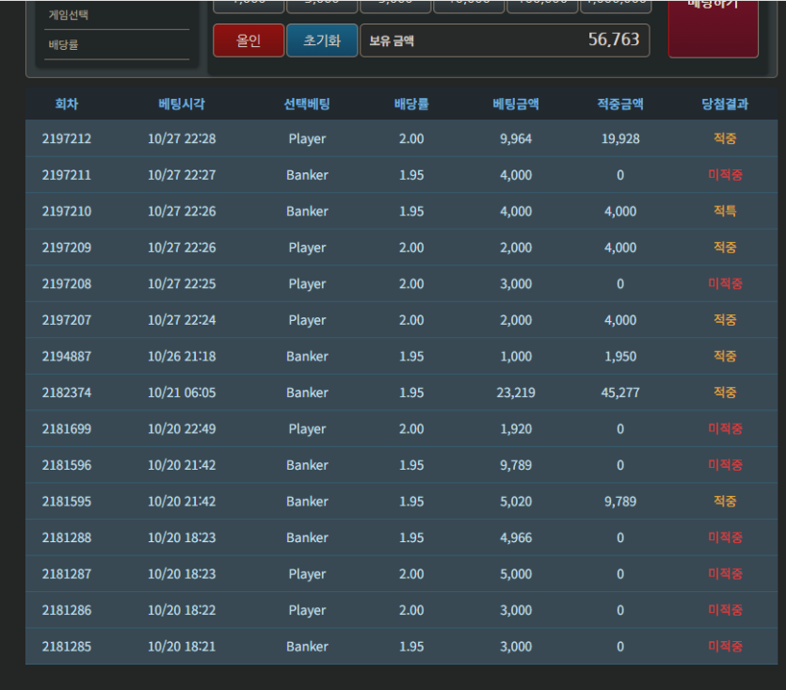Click the 미적중 result in row 2197211

coord(725,175)
